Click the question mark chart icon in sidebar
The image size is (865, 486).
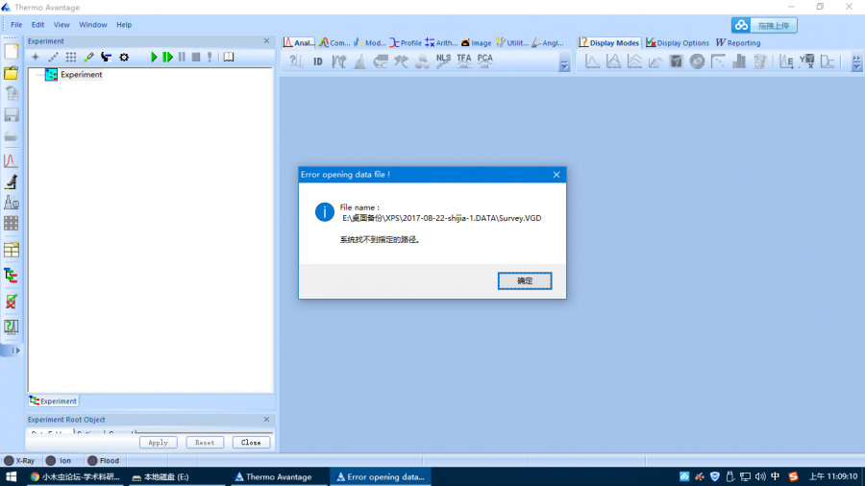point(11,327)
